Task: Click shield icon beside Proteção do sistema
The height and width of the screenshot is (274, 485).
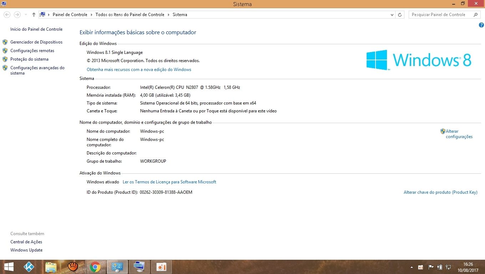Action: tap(5, 59)
